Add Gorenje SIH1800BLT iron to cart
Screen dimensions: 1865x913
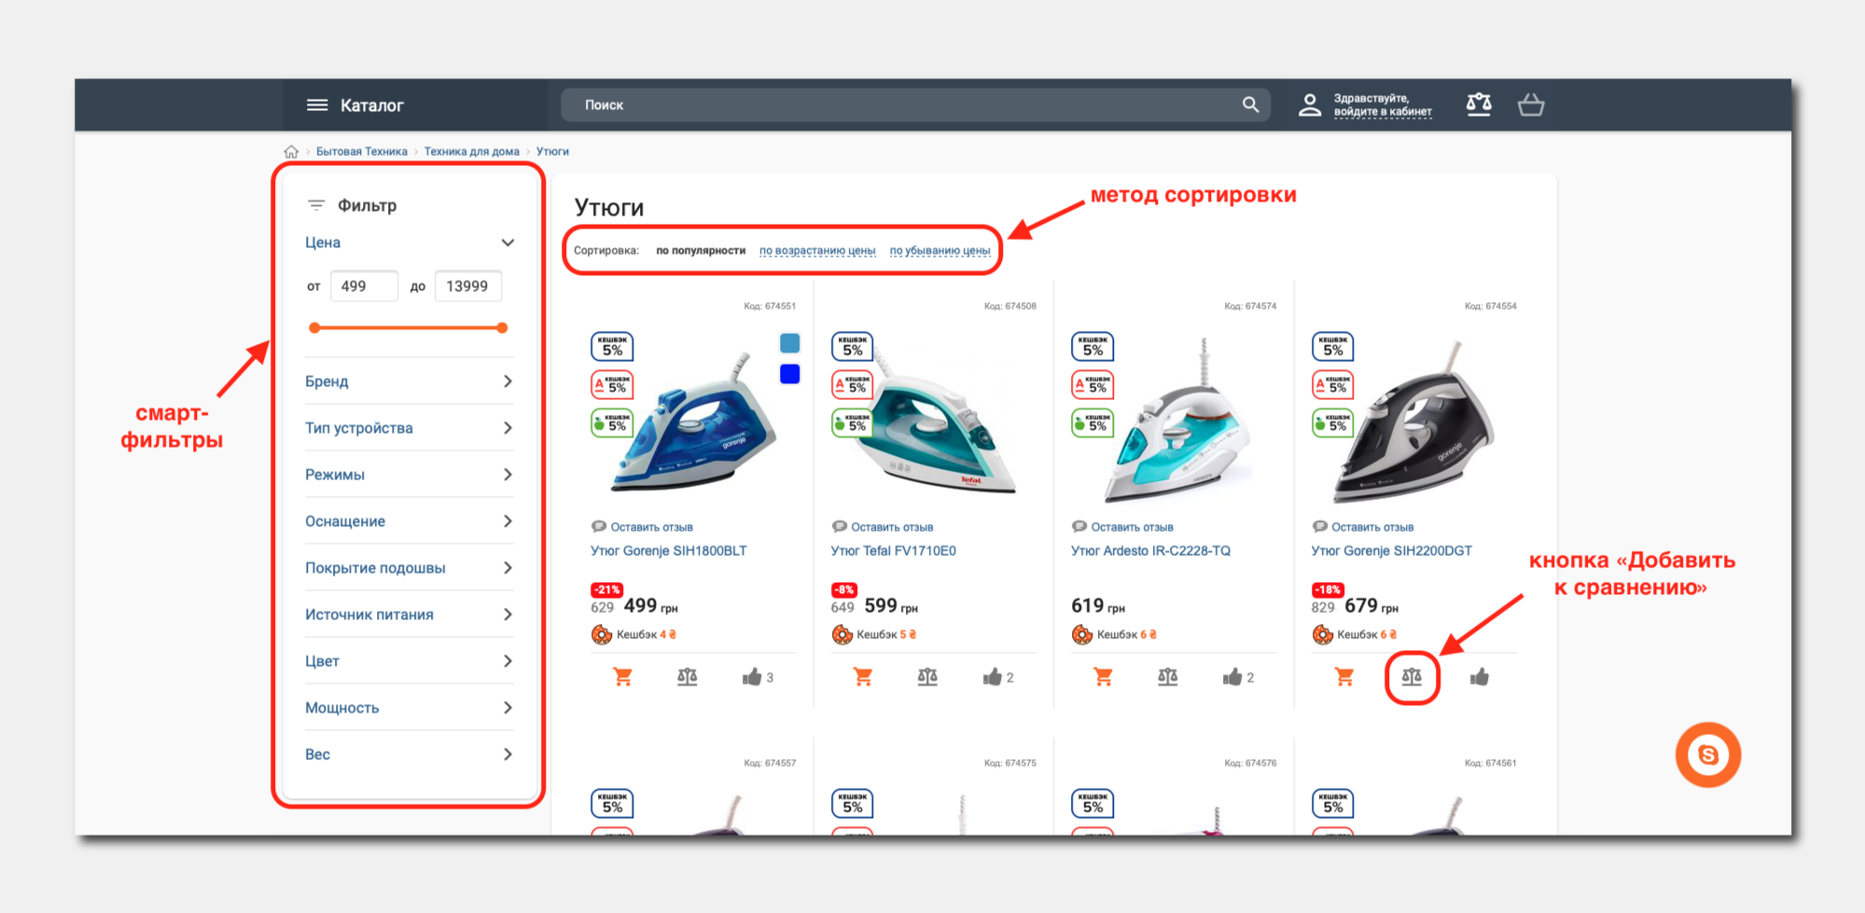pyautogui.click(x=622, y=677)
